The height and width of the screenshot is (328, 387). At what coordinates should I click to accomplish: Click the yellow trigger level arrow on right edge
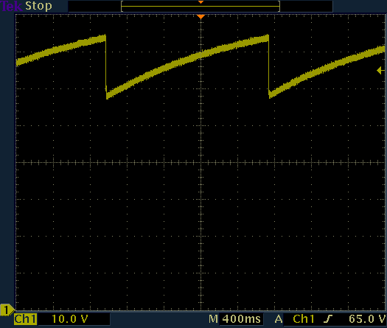(381, 71)
